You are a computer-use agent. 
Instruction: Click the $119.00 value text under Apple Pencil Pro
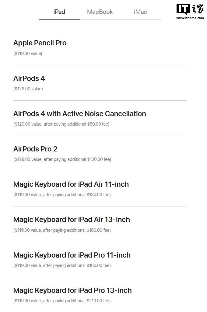pyautogui.click(x=28, y=54)
